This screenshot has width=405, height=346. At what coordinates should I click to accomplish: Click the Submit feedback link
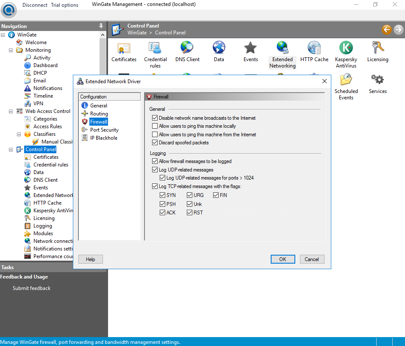coord(31,288)
